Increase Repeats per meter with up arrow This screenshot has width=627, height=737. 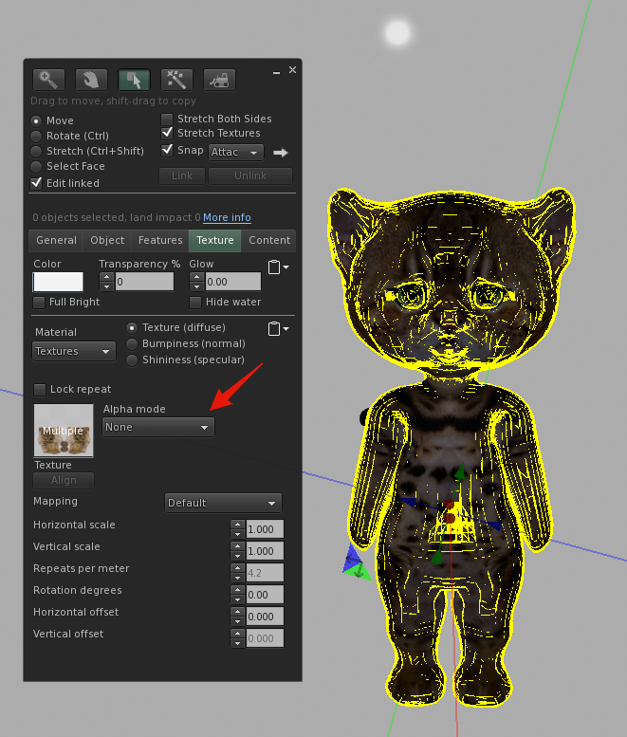[x=237, y=568]
